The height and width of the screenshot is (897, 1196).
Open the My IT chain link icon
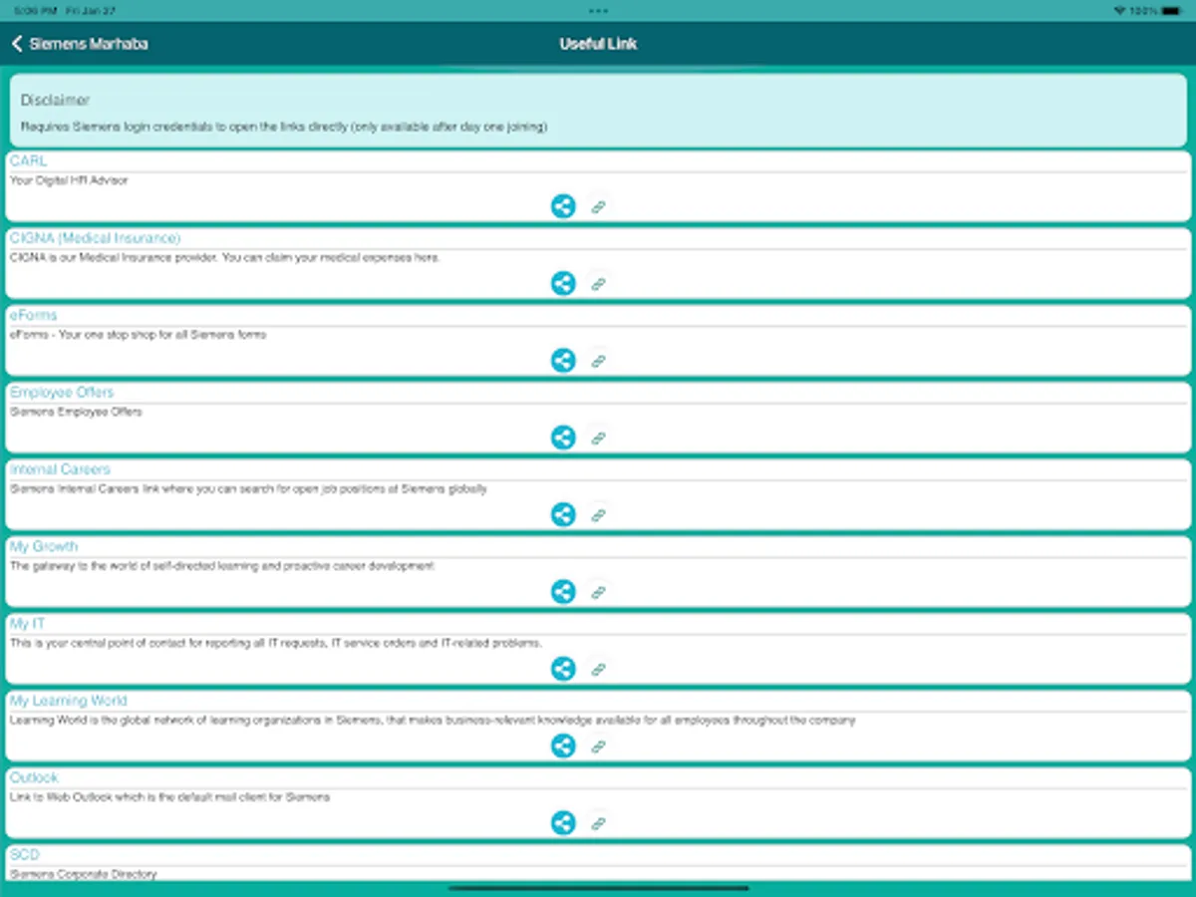[598, 669]
